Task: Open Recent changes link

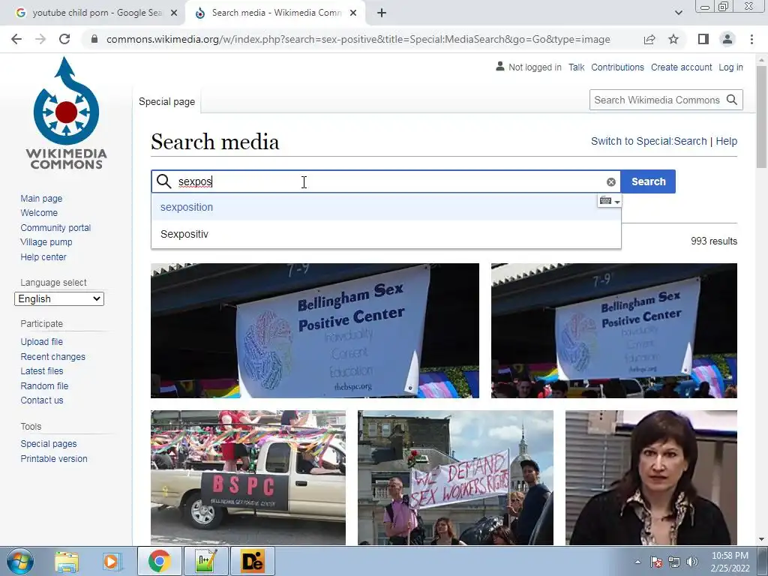Action: click(x=53, y=356)
